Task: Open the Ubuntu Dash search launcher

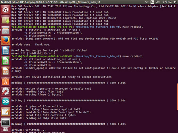Action: click(6, 10)
